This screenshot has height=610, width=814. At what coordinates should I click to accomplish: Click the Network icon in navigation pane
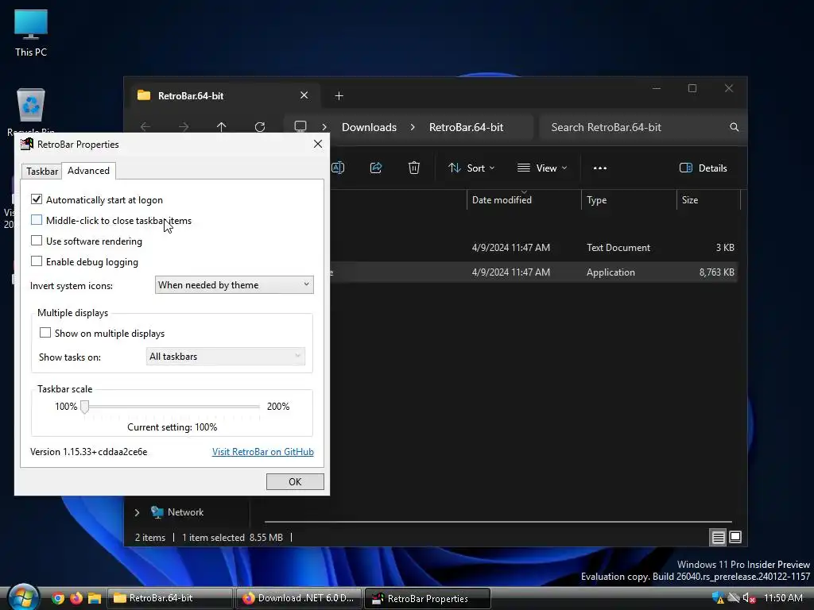point(157,512)
